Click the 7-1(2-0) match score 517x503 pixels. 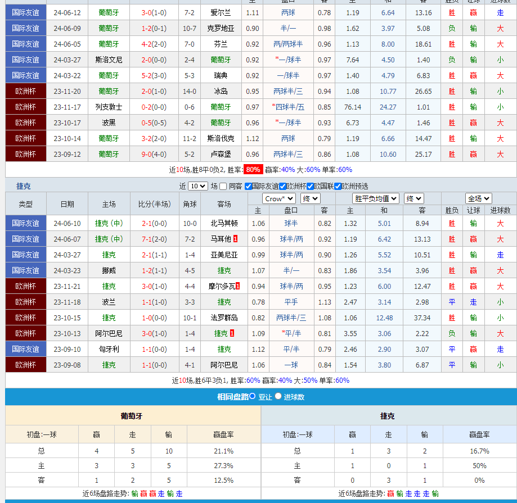[x=154, y=239]
